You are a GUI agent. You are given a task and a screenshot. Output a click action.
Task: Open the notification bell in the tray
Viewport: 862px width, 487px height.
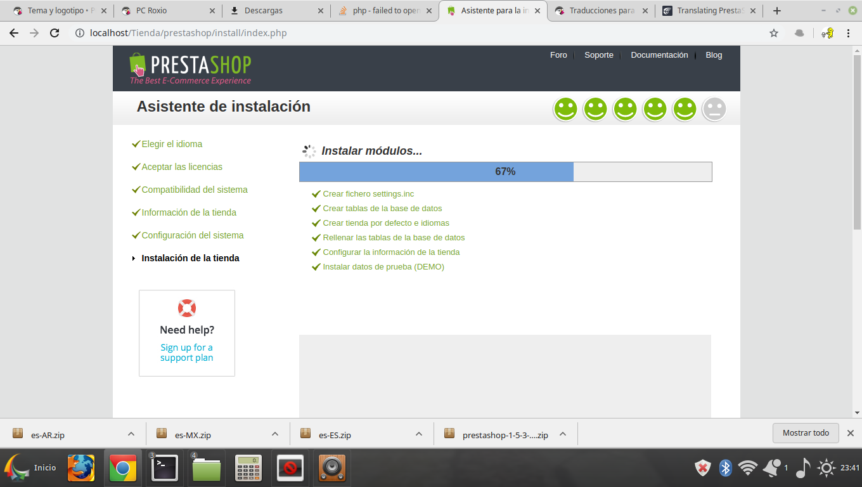pyautogui.click(x=772, y=468)
